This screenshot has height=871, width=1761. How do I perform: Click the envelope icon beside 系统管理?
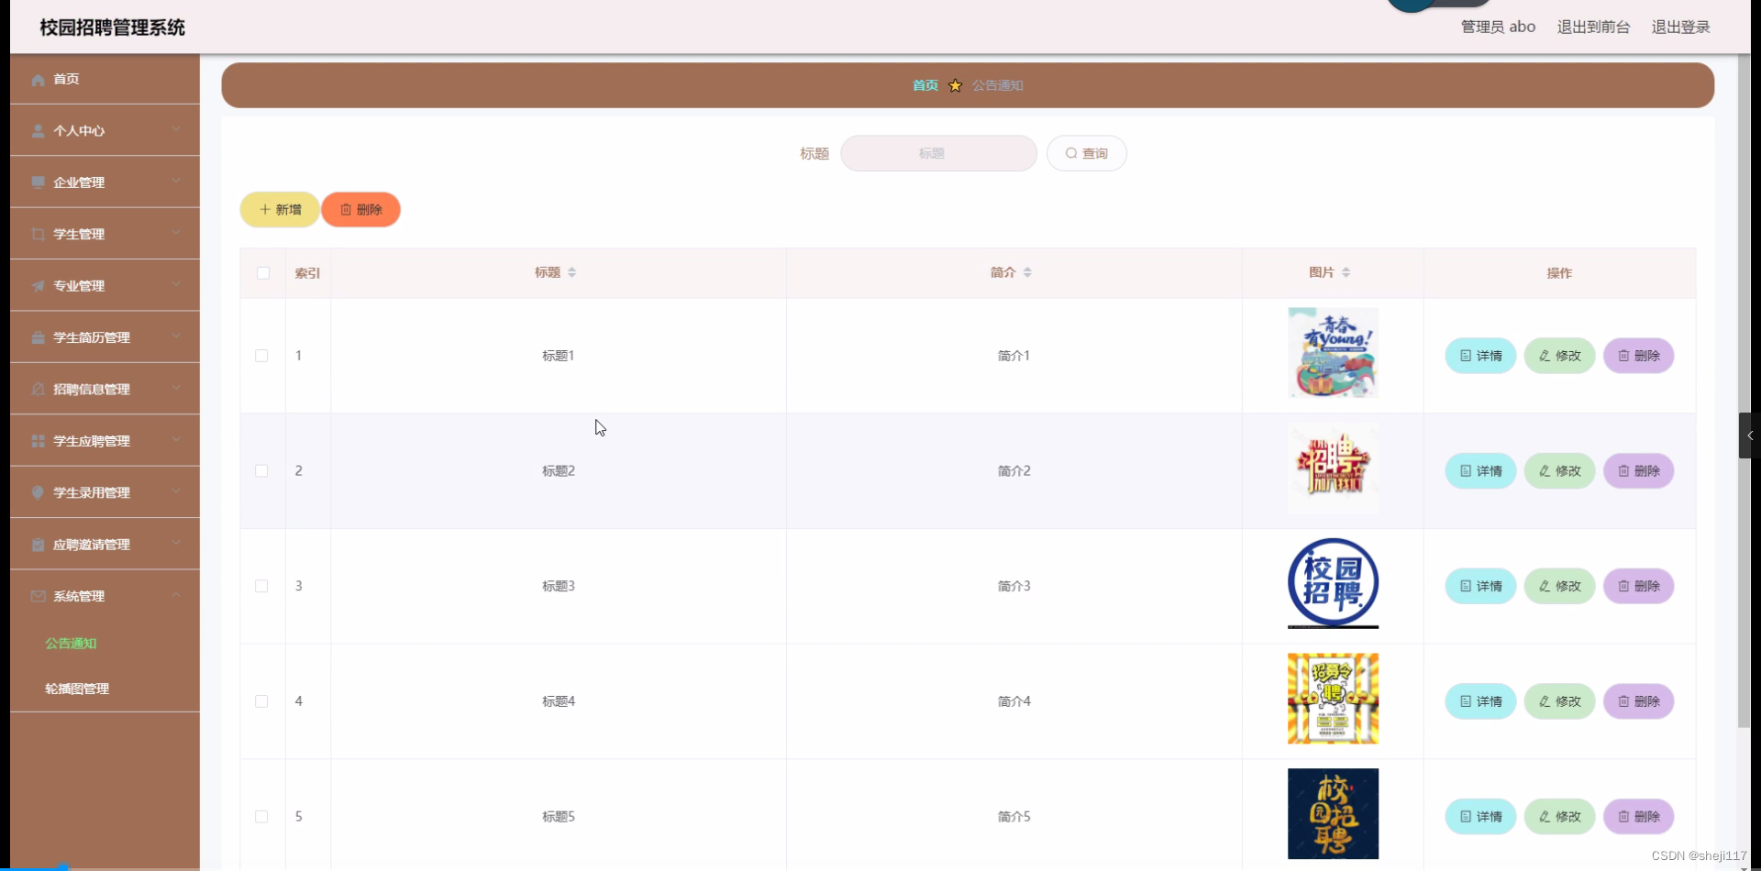[x=37, y=596]
